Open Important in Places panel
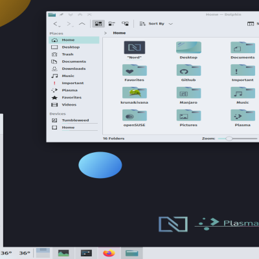 coord(74,83)
